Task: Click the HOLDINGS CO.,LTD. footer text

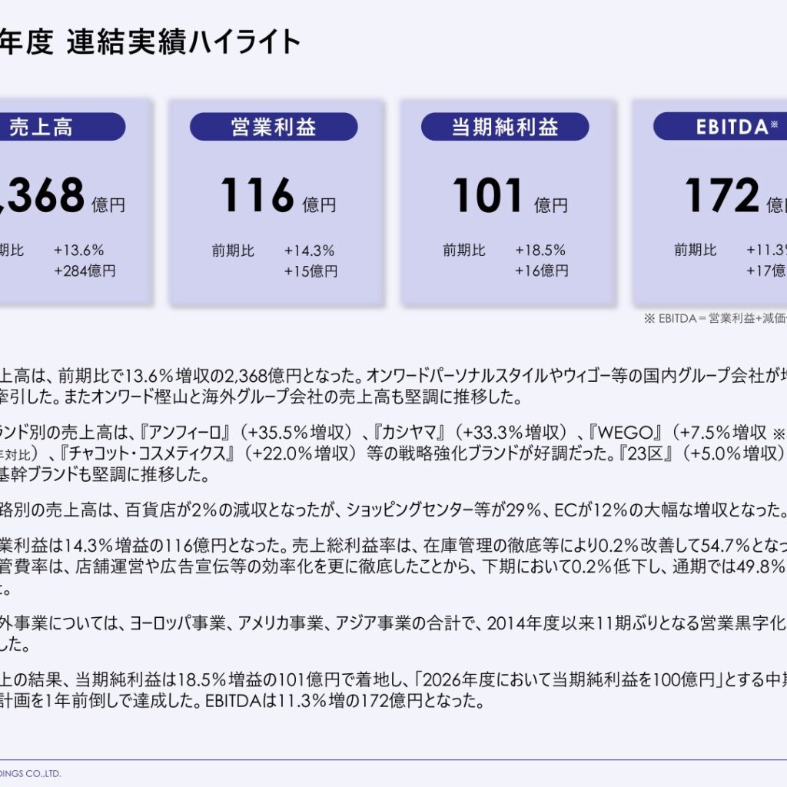Action: [x=31, y=773]
